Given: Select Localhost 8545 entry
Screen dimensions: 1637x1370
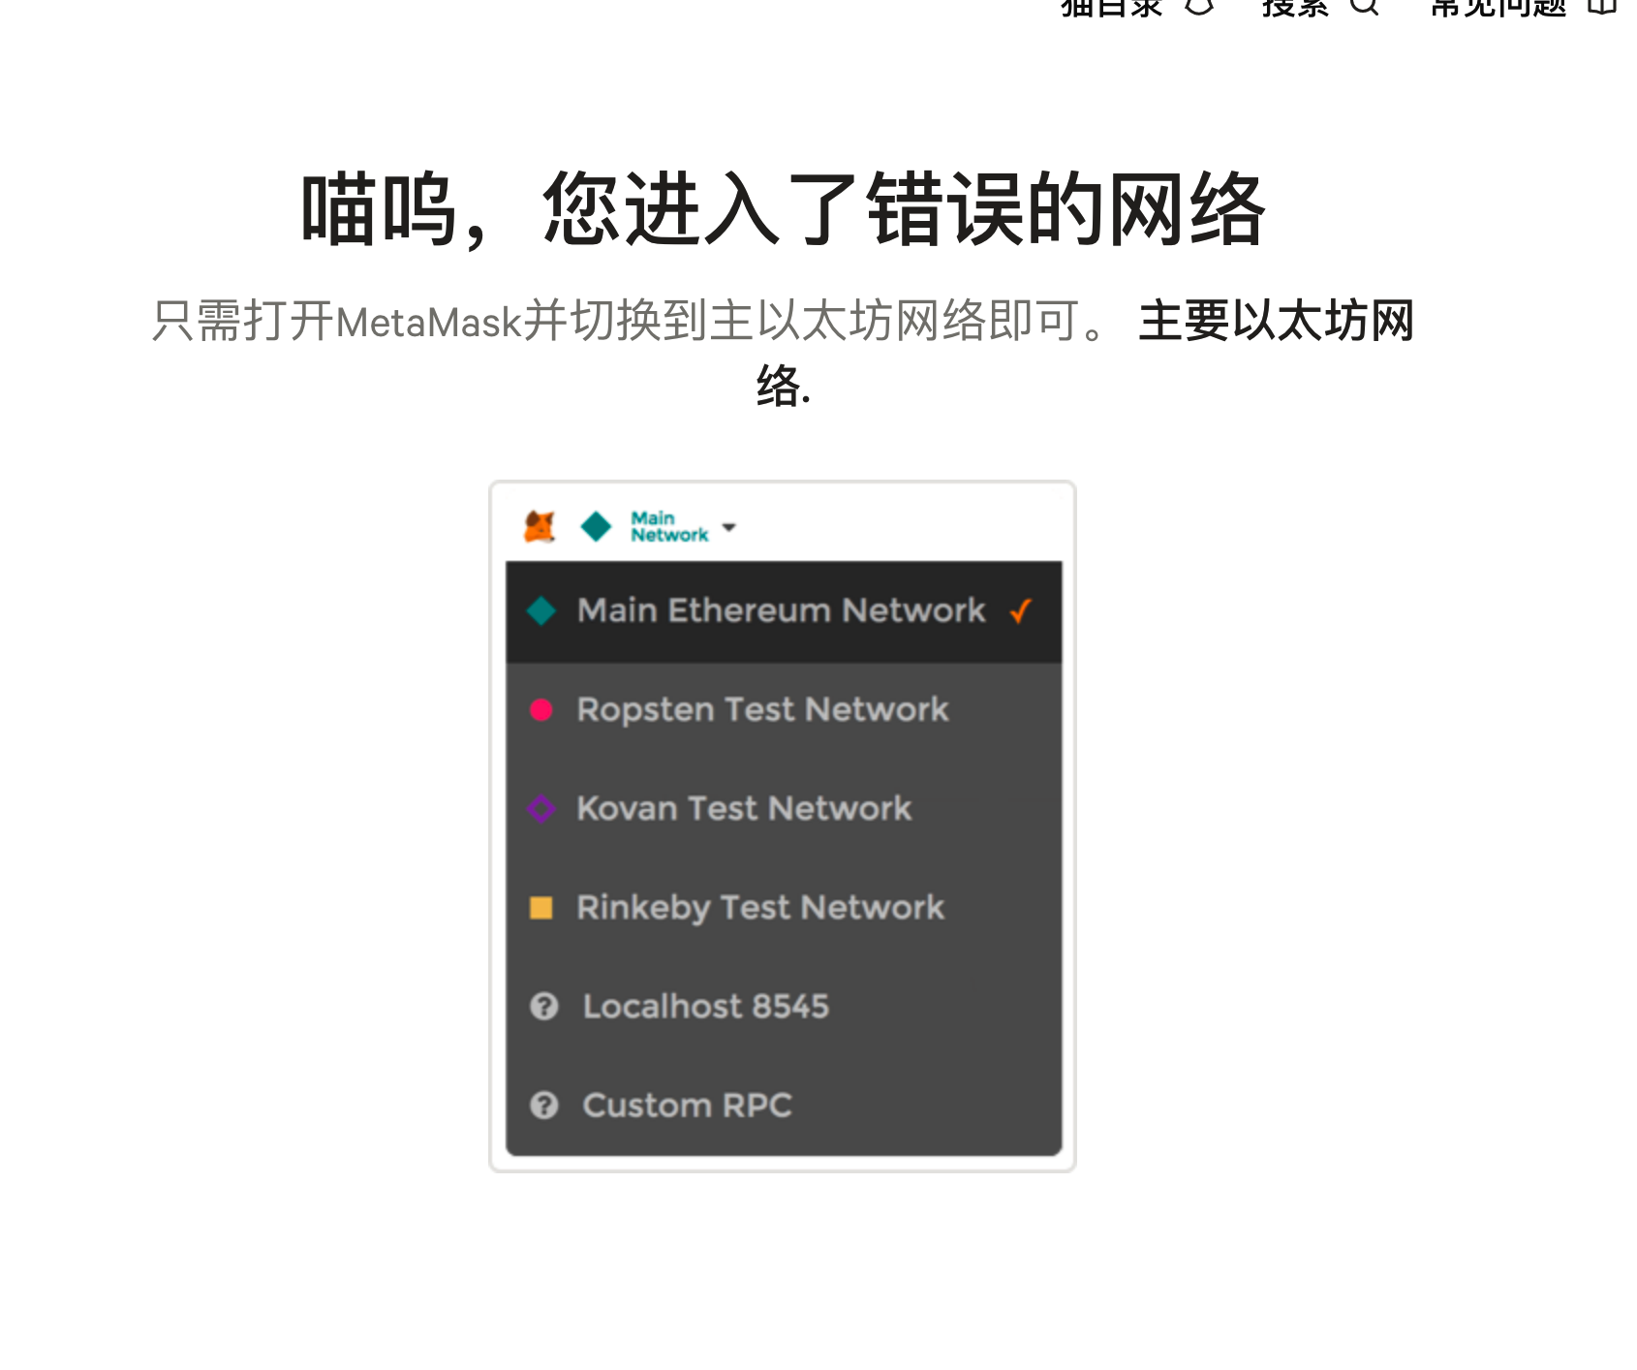Looking at the screenshot, I should 784,1007.
